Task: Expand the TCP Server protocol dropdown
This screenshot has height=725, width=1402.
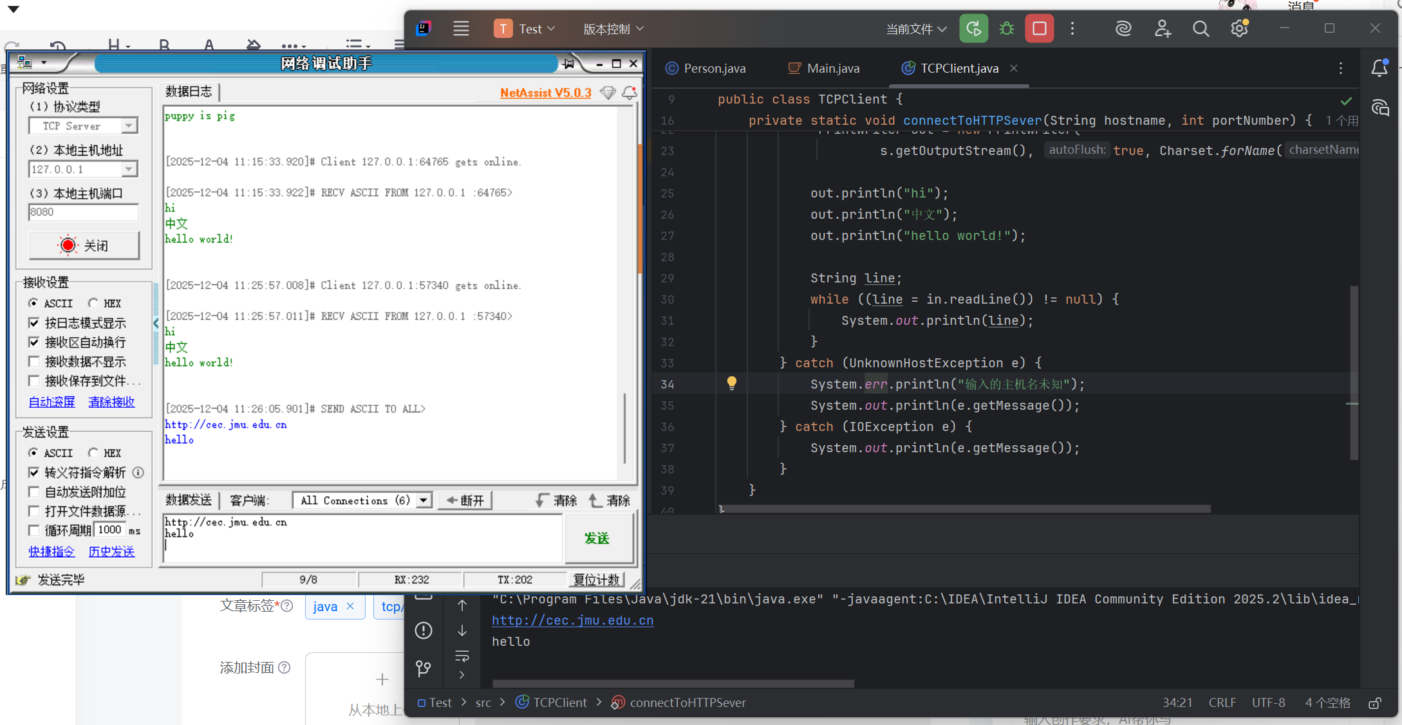Action: [x=129, y=126]
